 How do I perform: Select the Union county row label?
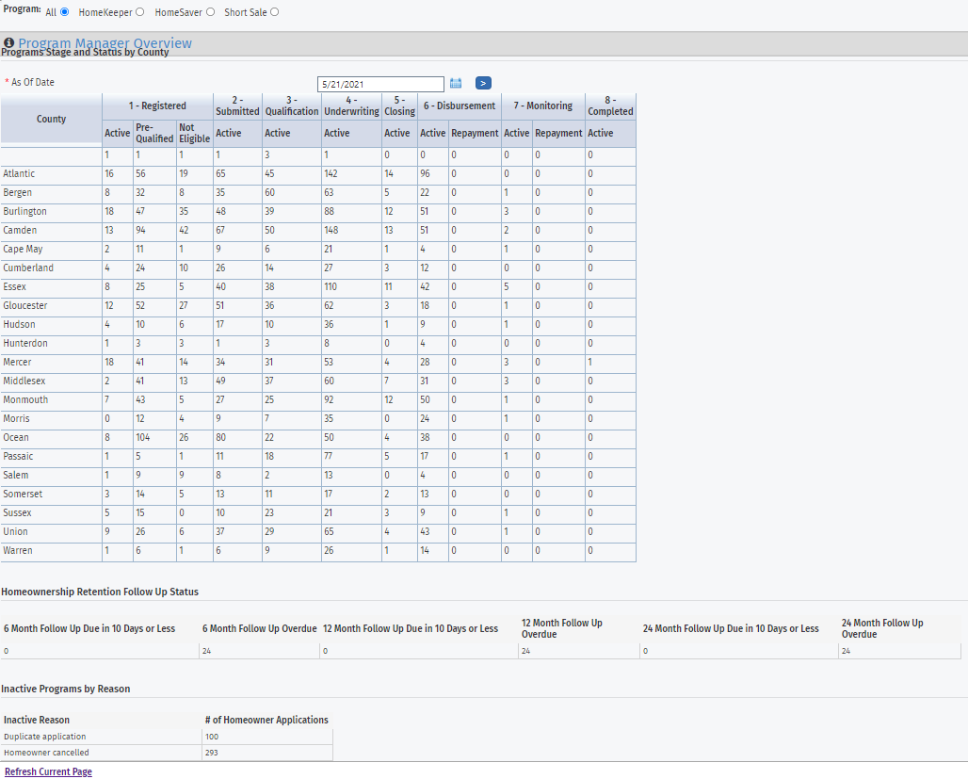click(15, 532)
